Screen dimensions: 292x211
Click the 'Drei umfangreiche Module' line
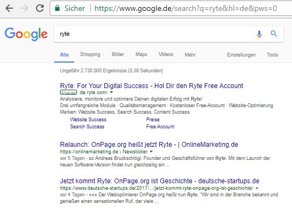coord(166,105)
